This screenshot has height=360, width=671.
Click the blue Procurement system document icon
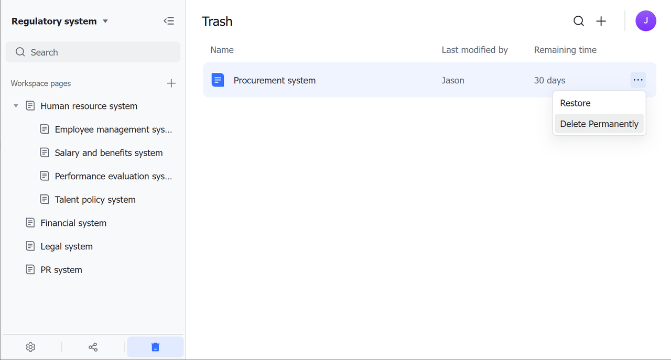tap(218, 80)
